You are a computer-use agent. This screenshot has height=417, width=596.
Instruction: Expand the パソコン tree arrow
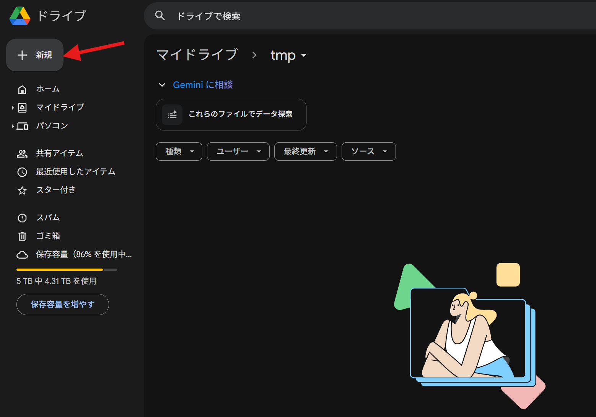coord(13,126)
